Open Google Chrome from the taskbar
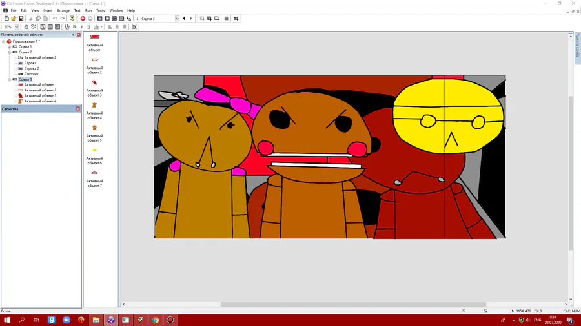581x326 pixels. [x=155, y=320]
